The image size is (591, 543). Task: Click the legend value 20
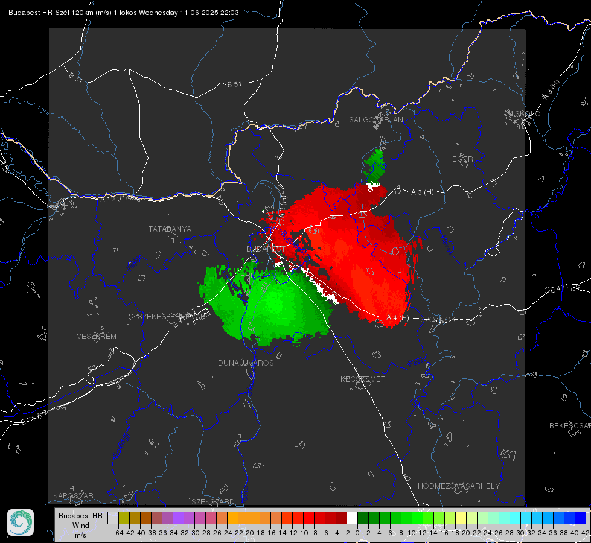point(466,533)
